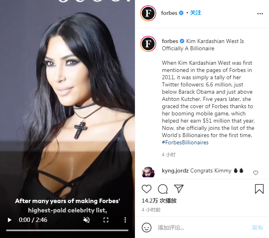Like the post with the heart icon
This screenshot has width=269, height=238.
147,189
